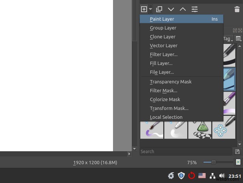Screen dimensions: 243x183
Task: Click the US flag keyboard layout icon
Action: tap(202, 176)
